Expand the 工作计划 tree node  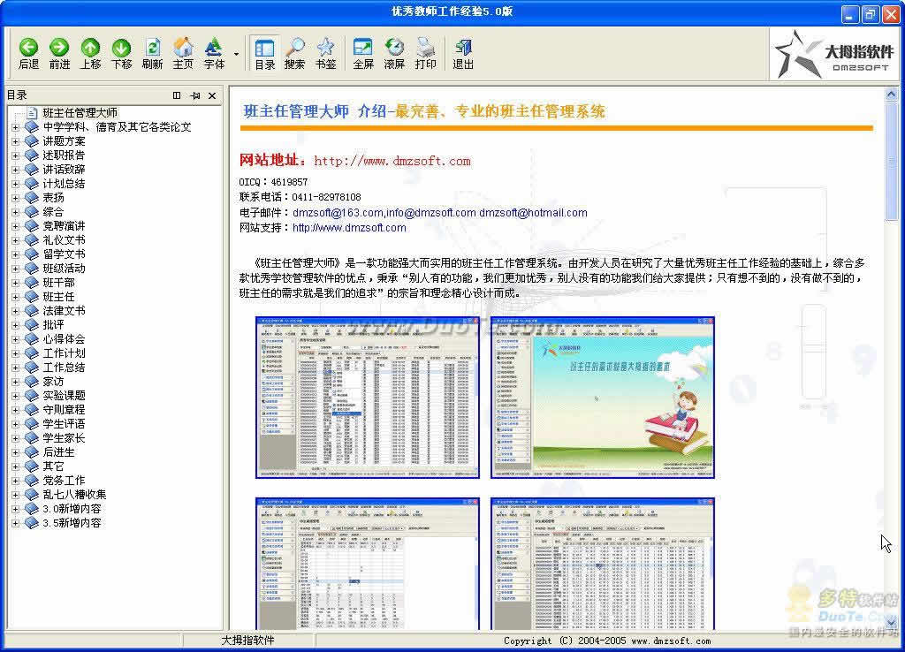(x=15, y=353)
